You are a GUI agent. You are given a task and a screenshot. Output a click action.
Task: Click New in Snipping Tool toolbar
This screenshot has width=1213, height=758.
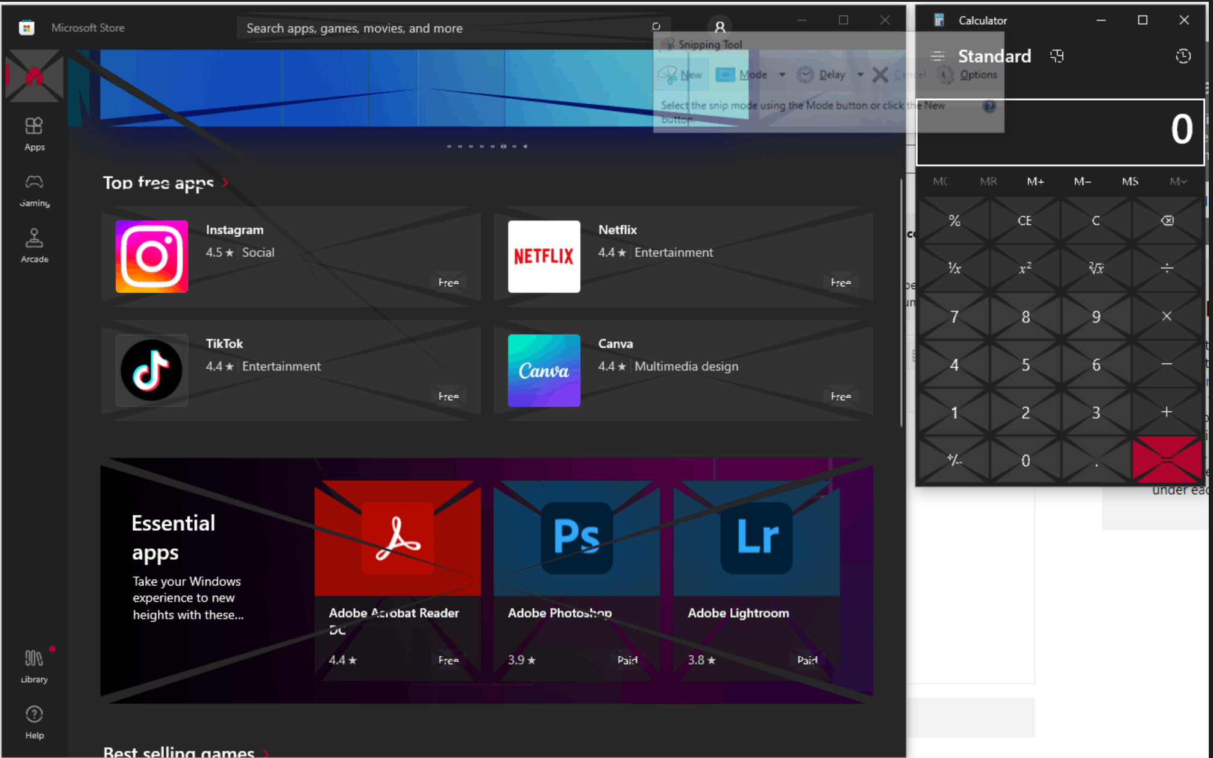680,75
